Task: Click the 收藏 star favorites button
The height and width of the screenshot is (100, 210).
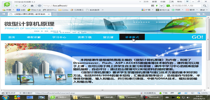Action: point(7,10)
